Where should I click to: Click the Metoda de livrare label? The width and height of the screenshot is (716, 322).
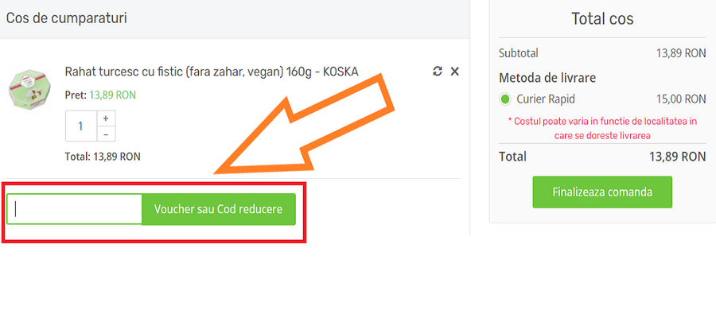click(547, 78)
